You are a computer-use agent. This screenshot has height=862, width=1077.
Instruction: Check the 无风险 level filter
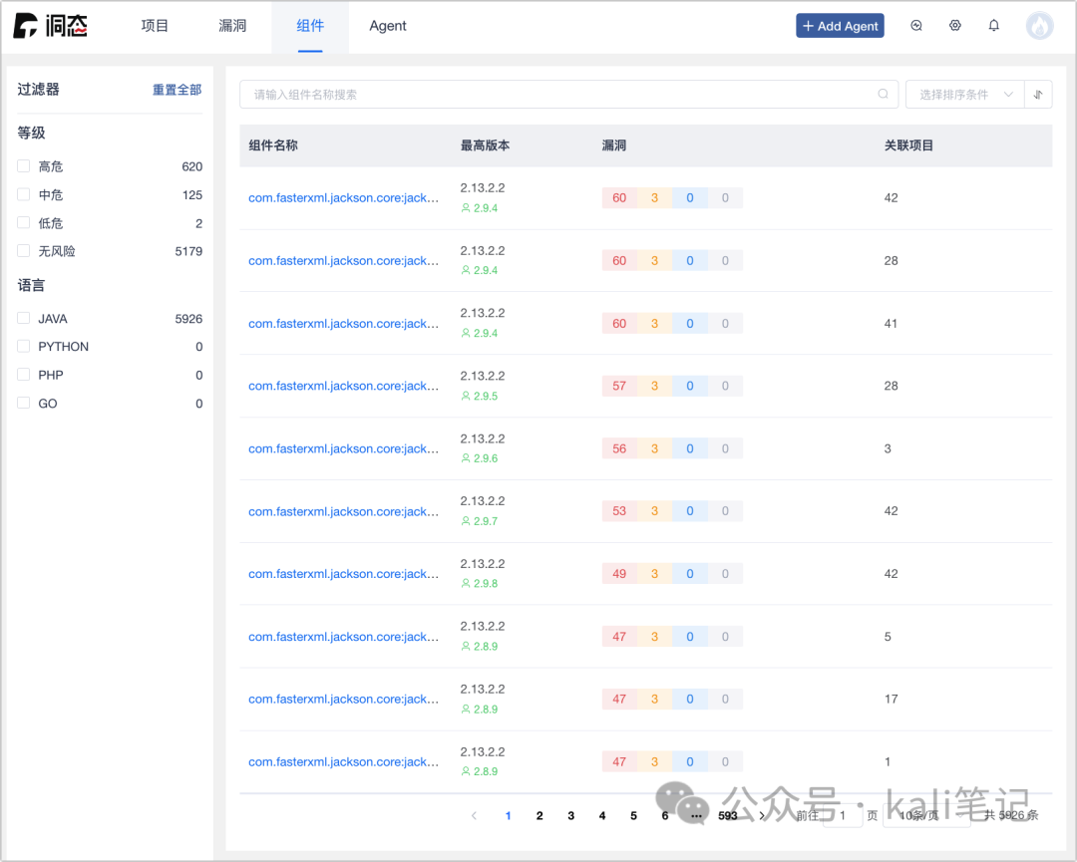click(x=23, y=251)
